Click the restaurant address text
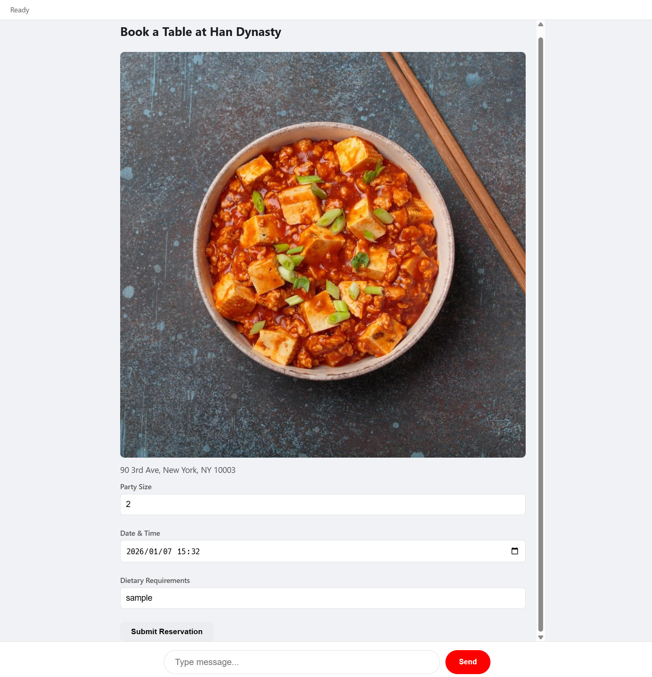The width and height of the screenshot is (652, 677). pos(178,470)
